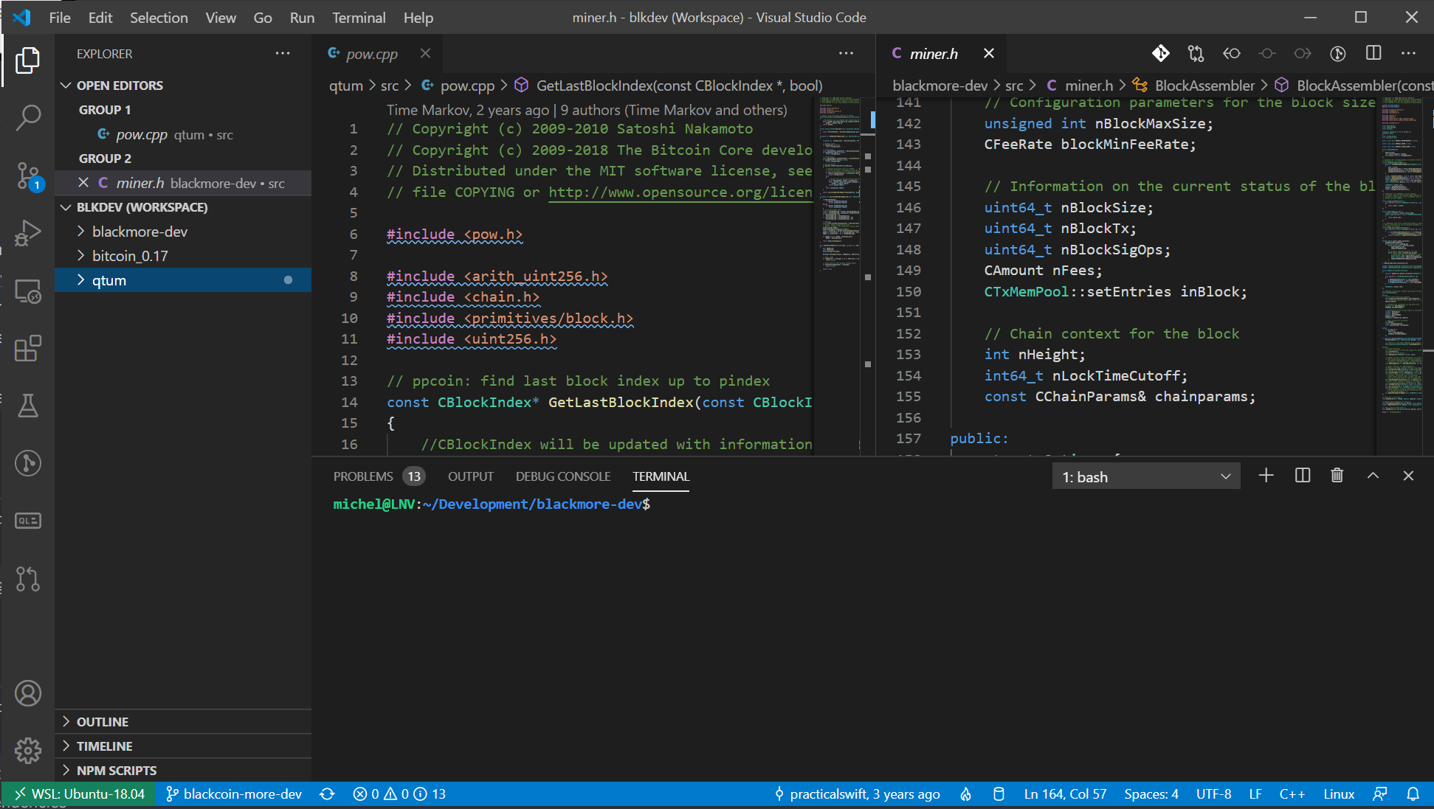This screenshot has width=1434, height=809.
Task: Split the miner.h editor to the right
Action: click(1373, 53)
